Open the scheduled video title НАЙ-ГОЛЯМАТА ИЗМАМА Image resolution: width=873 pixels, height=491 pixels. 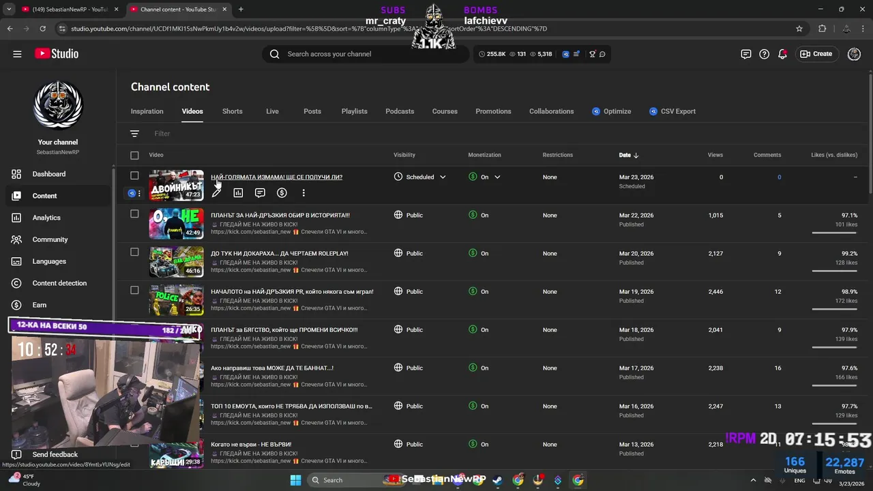(x=276, y=177)
